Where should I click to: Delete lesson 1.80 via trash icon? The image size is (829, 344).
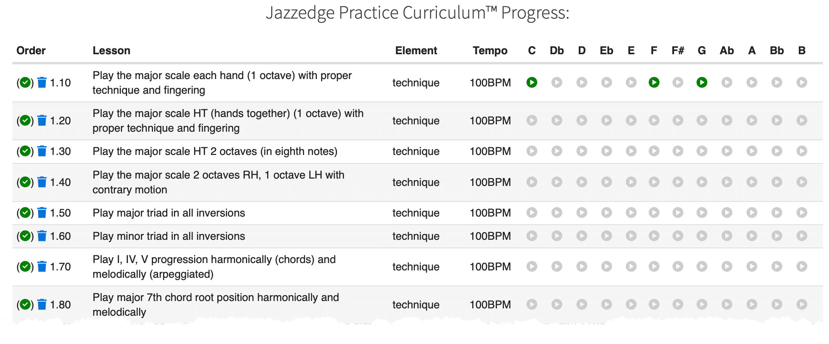click(x=42, y=304)
